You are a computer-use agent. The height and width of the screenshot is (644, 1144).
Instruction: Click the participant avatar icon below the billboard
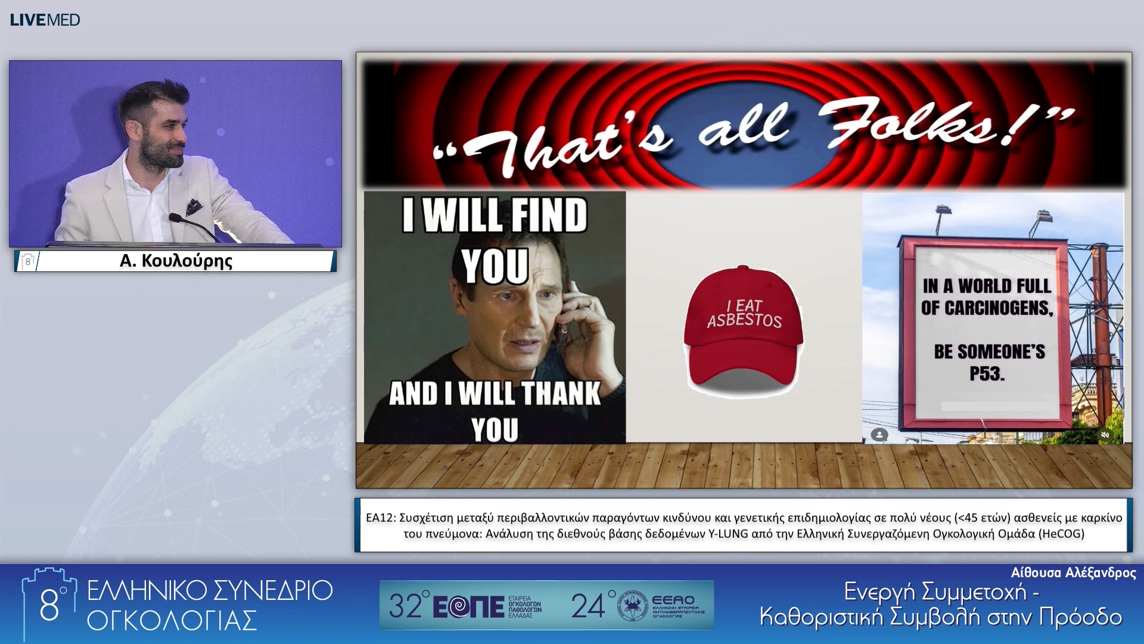tap(879, 434)
